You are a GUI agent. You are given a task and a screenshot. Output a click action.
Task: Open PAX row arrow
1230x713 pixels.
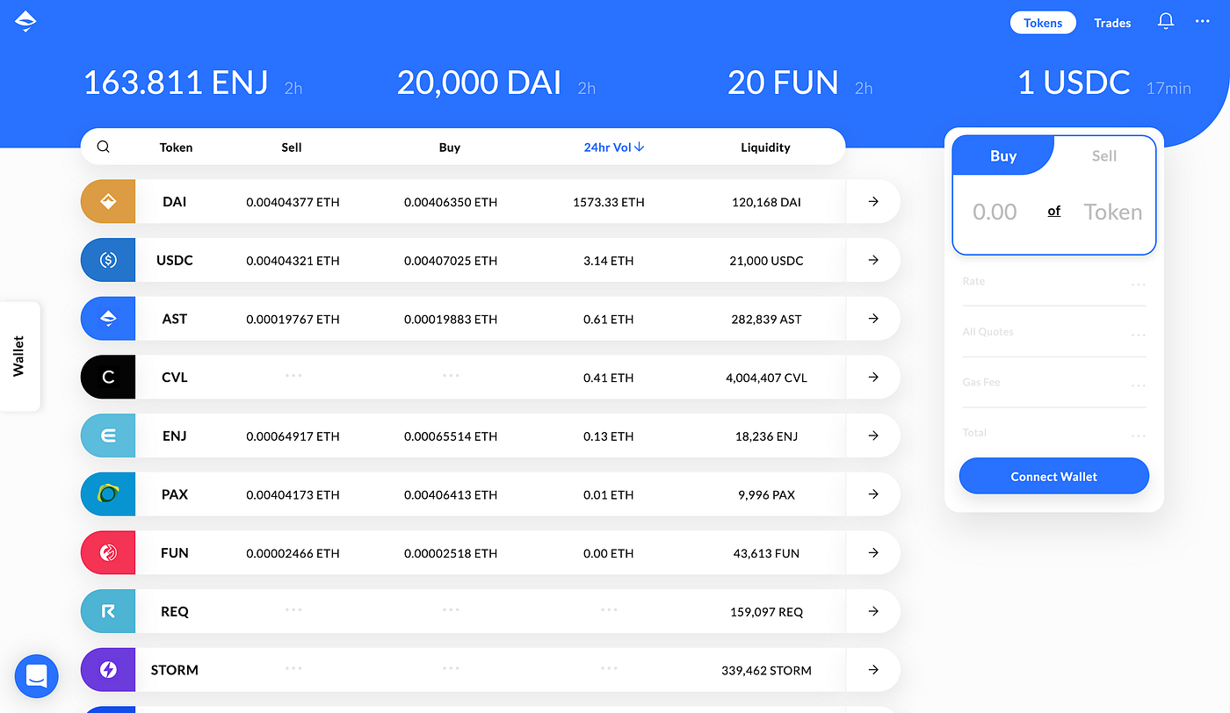[x=873, y=494]
